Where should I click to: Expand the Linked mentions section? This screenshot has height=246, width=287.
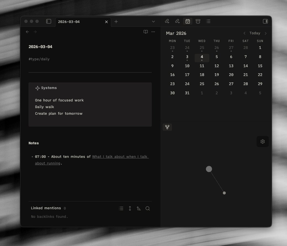(x=46, y=208)
